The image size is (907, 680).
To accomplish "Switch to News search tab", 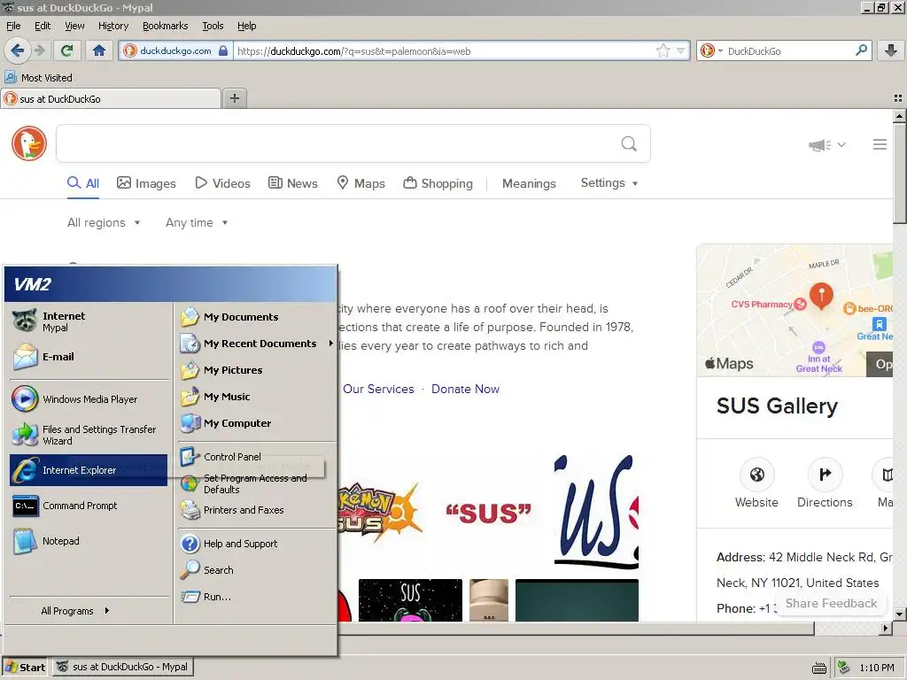I will coord(292,183).
